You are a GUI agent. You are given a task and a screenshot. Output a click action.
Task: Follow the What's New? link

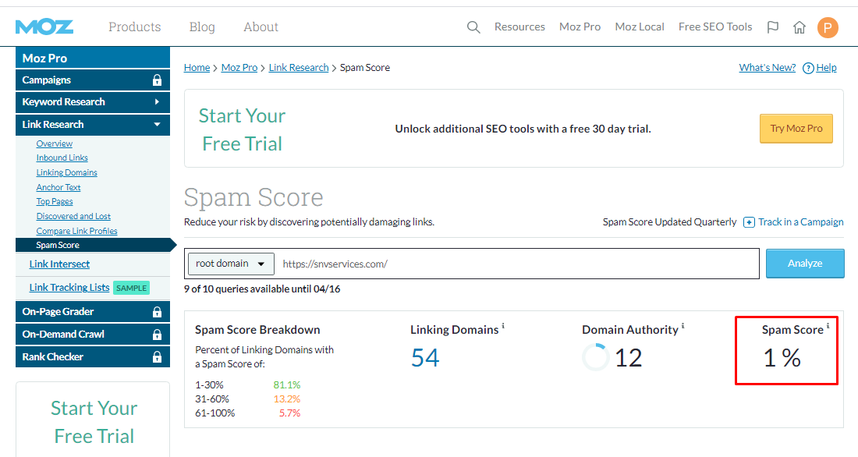pyautogui.click(x=768, y=67)
